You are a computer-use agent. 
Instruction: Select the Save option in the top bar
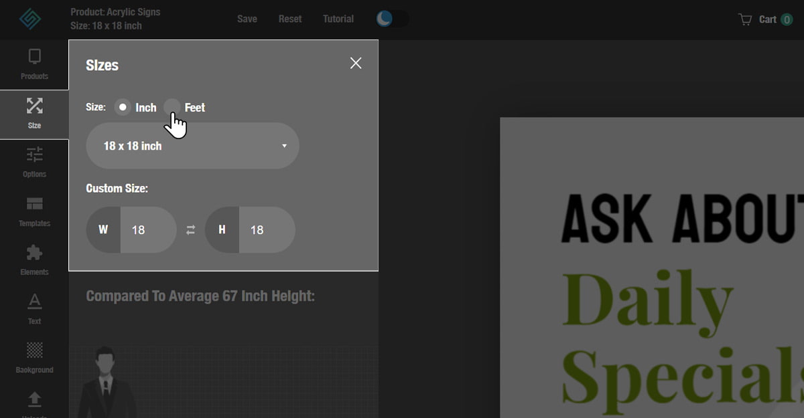tap(247, 19)
